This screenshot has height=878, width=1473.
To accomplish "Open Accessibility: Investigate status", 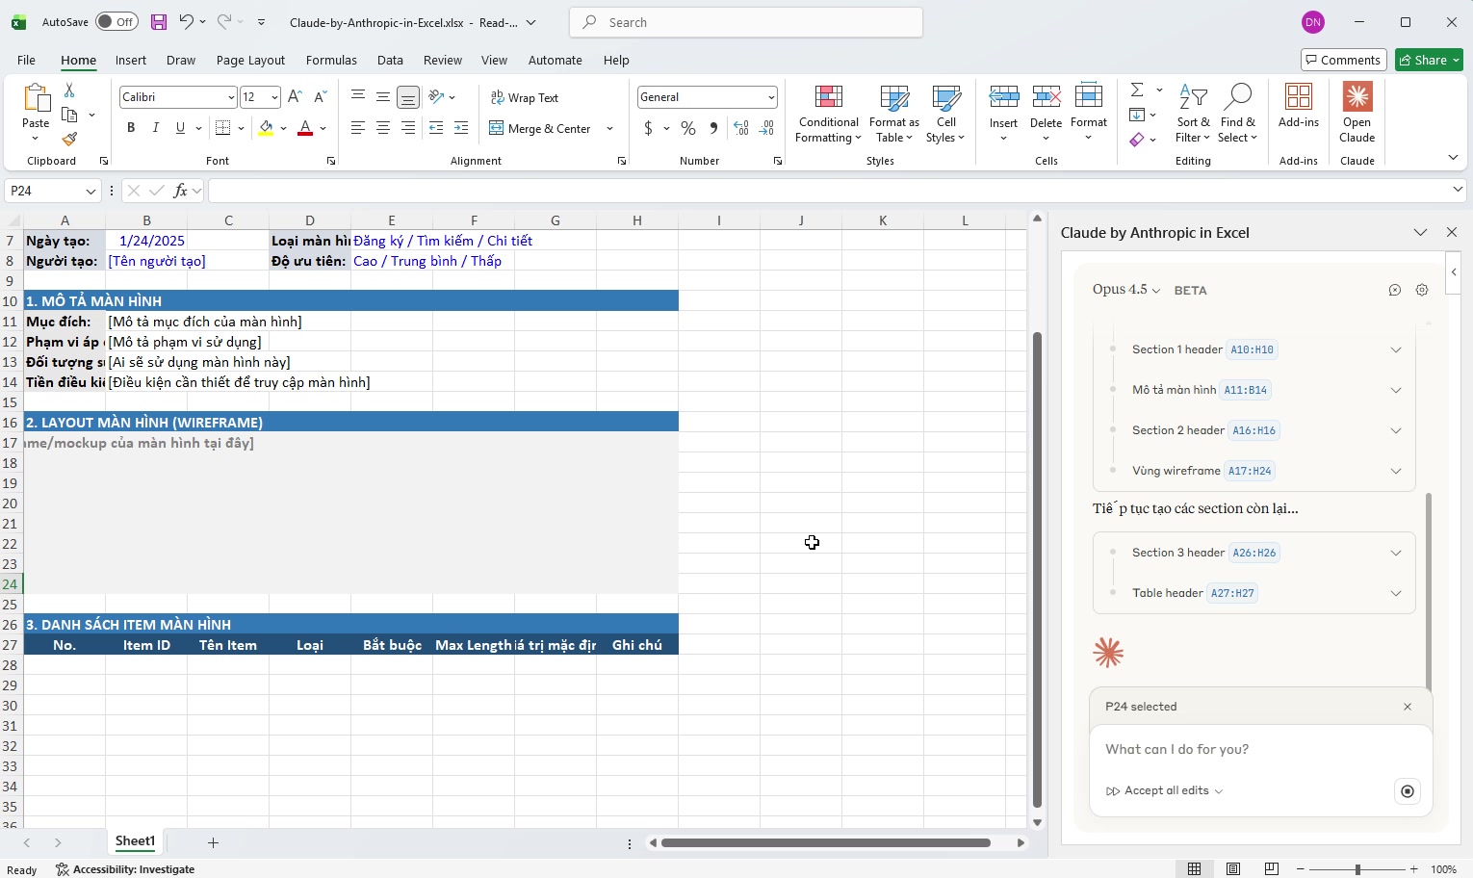I will click(125, 869).
